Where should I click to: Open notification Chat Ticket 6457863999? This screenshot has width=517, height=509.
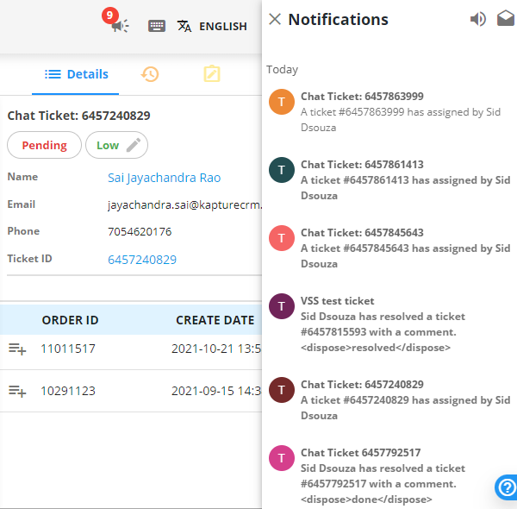coord(390,111)
